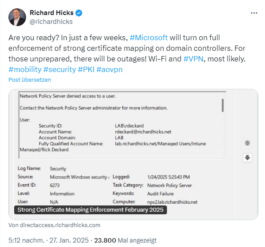Open the Strong Certificate Mapping Enforcement card title
265x247 pixels.
coord(91,210)
